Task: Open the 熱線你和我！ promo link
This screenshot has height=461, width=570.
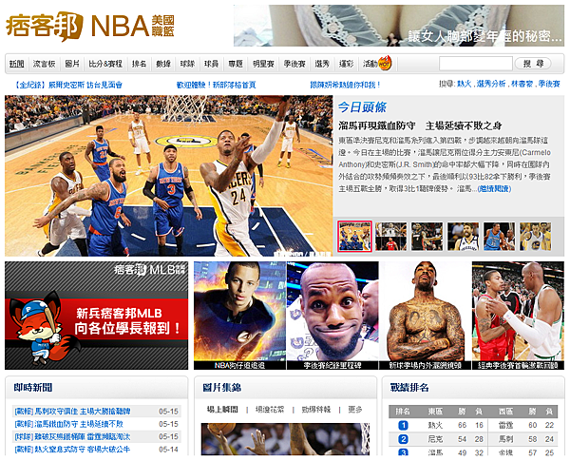Action: point(345,85)
